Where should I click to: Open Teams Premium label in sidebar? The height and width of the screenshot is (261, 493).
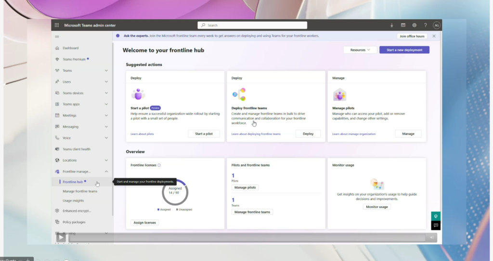(x=74, y=59)
